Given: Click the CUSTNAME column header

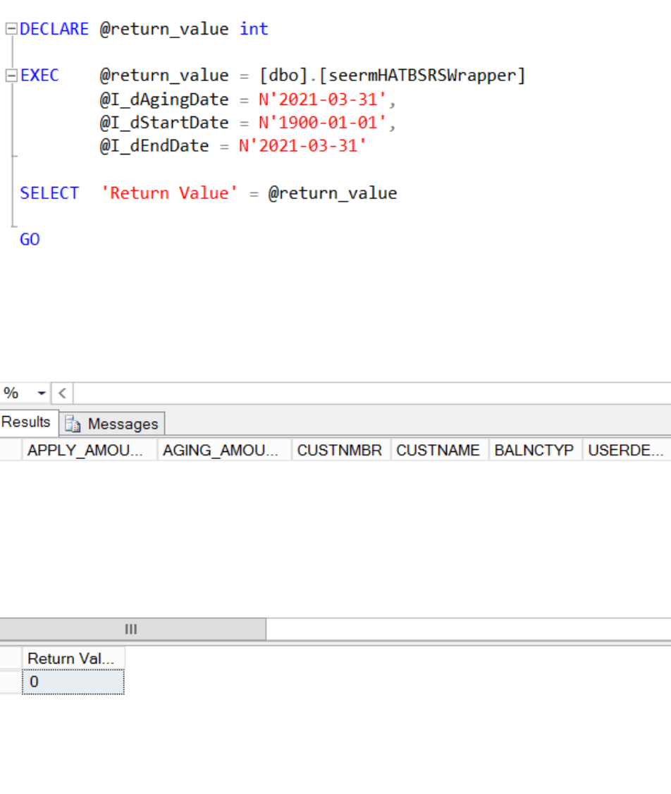Looking at the screenshot, I should click(439, 450).
